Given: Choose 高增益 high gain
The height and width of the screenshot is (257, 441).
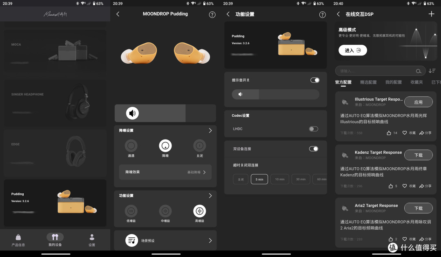Looking at the screenshot, I should point(199,214).
